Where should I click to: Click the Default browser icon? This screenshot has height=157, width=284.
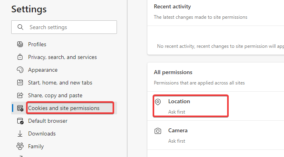[x=20, y=121]
